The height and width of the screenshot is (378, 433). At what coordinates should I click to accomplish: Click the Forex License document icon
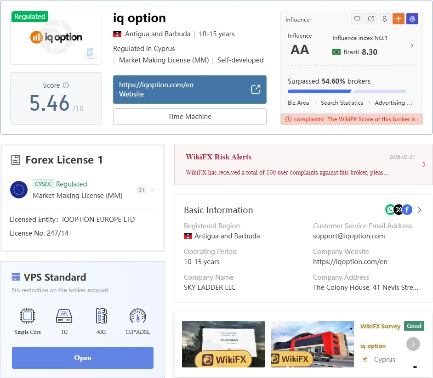click(16, 160)
